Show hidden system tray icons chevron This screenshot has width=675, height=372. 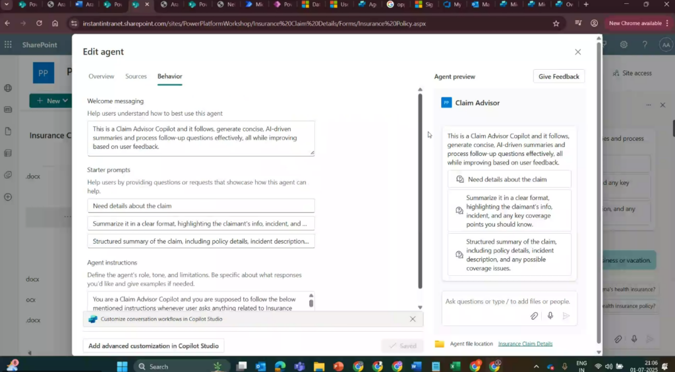click(x=536, y=367)
